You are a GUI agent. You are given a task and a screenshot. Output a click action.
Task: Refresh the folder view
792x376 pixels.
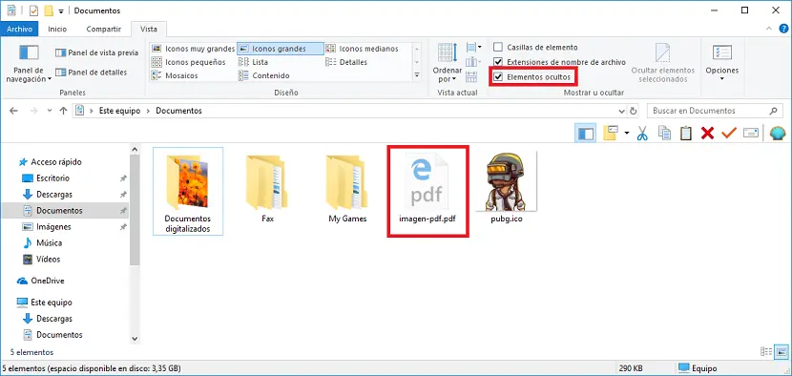pos(634,111)
